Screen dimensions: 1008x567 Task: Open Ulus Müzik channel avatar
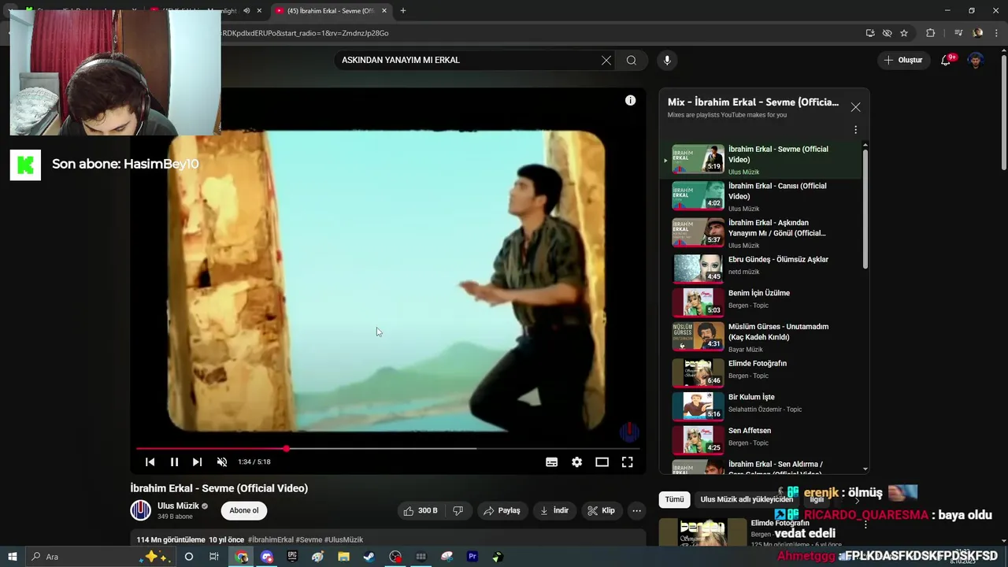click(x=140, y=510)
